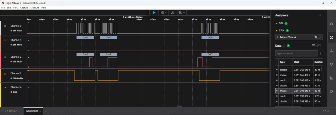Viewport: 336px width, 115px height.
Task: Sort data table by Duration column
Action: (318, 62)
